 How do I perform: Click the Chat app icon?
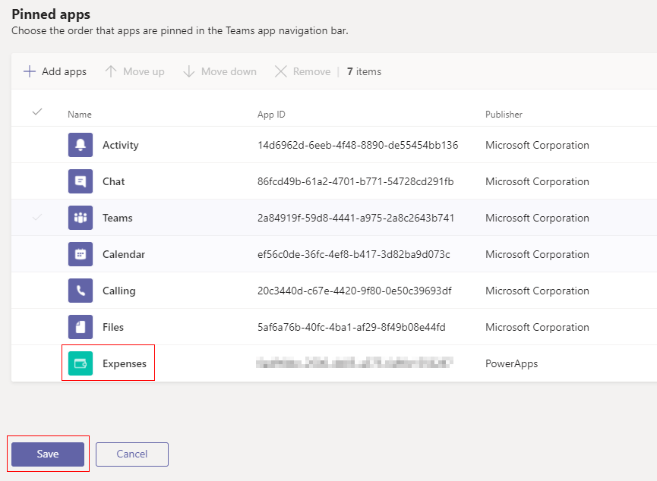coord(81,181)
